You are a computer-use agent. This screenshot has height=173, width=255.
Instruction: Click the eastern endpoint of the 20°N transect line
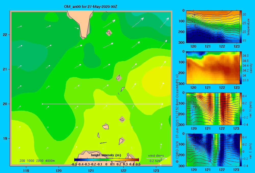tap(162, 104)
